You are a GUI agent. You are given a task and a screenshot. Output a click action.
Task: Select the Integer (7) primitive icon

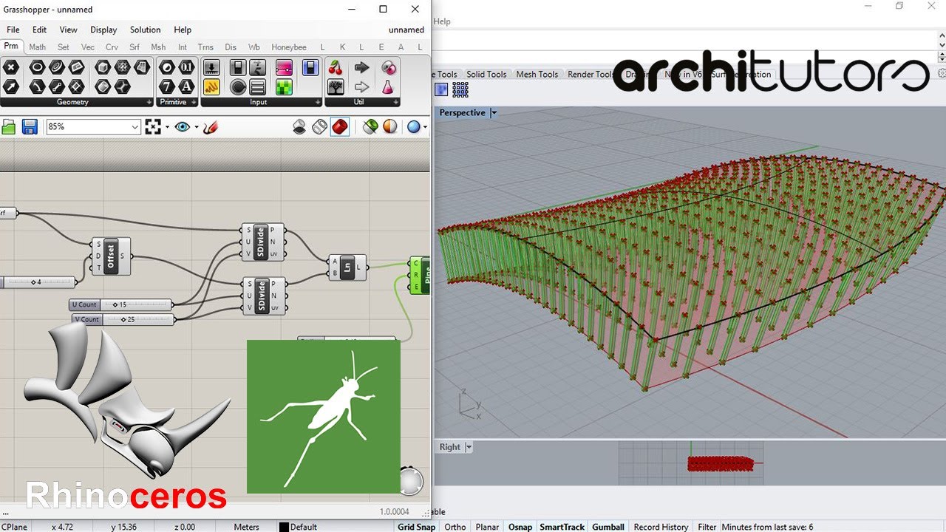tap(167, 86)
